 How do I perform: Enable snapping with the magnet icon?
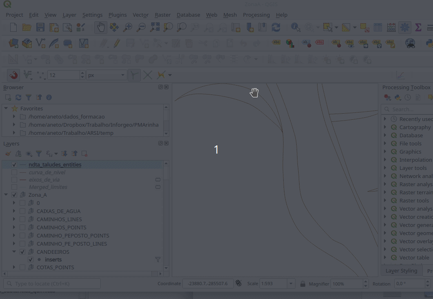[13, 75]
